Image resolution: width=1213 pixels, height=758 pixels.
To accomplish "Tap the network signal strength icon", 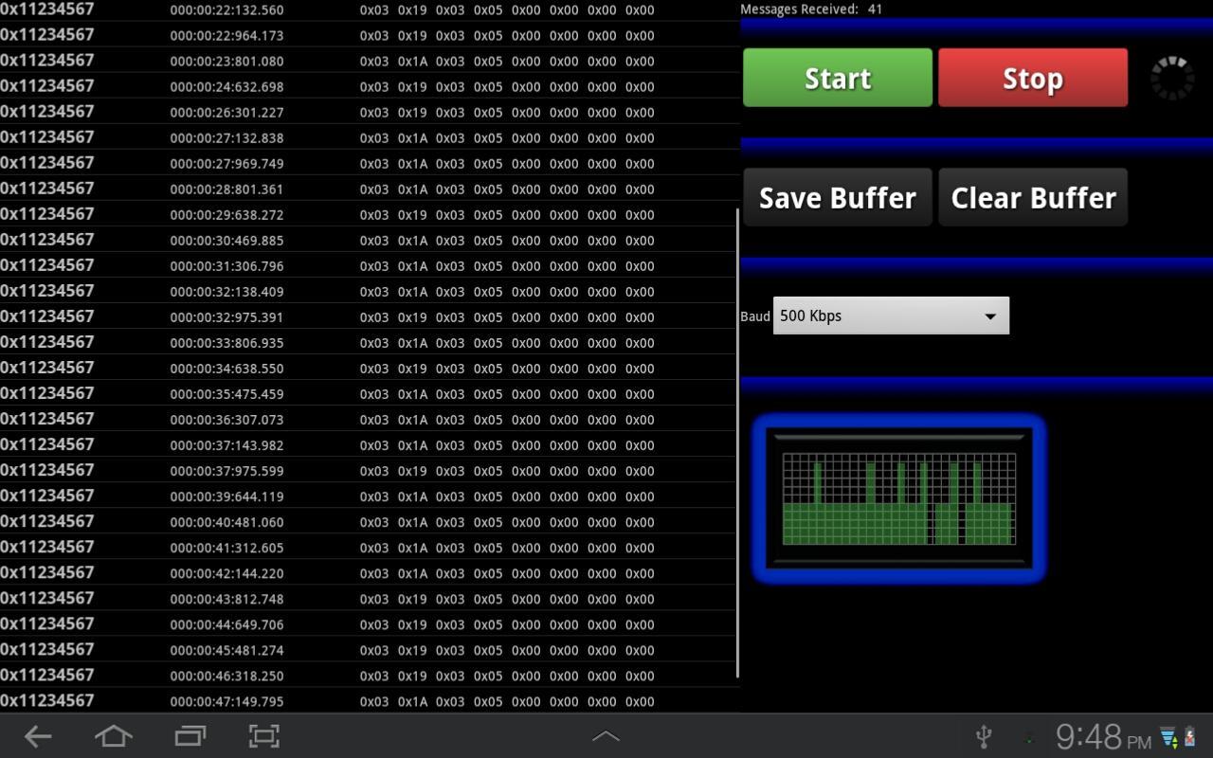I will [x=1168, y=736].
